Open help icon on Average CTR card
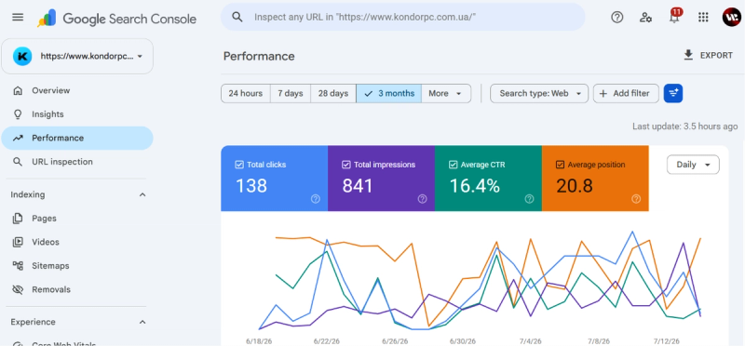The image size is (745, 346). pos(529,199)
